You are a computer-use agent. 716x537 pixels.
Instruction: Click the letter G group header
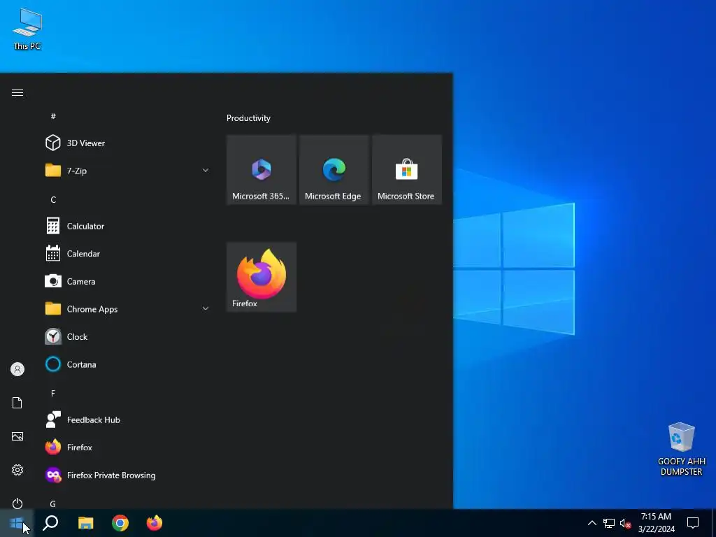tap(53, 503)
